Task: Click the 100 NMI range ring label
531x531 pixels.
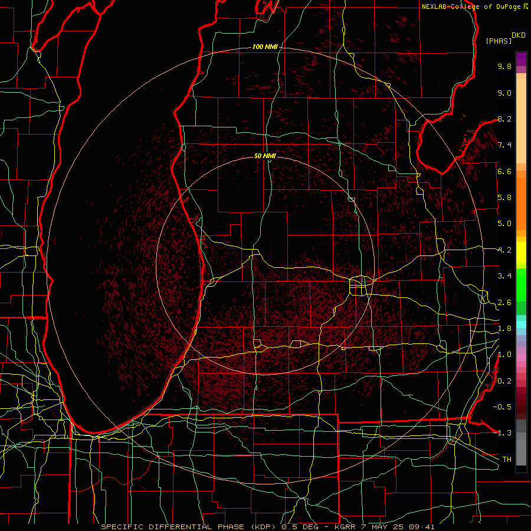Action: [265, 47]
